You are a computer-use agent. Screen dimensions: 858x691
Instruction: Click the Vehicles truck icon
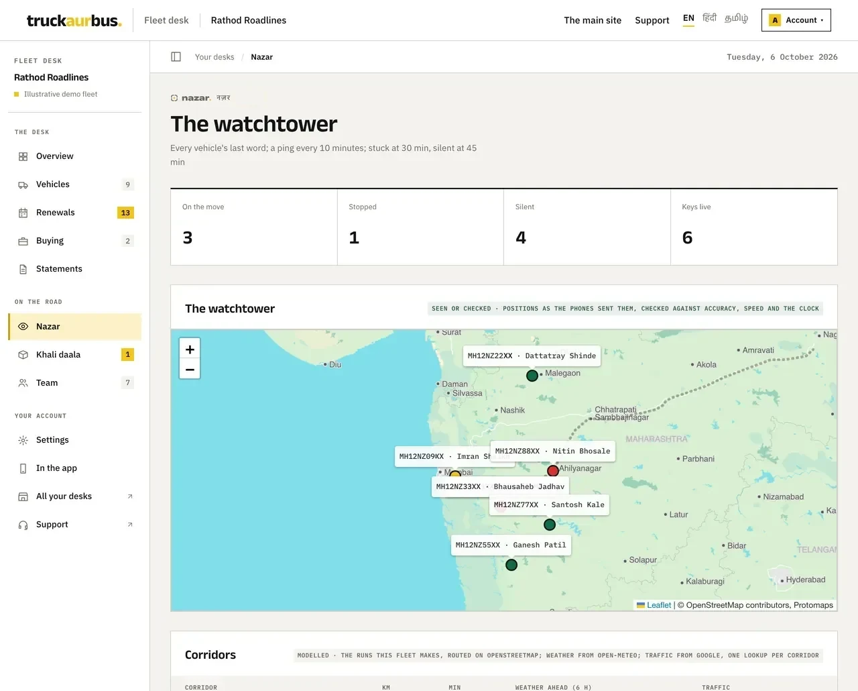point(23,184)
